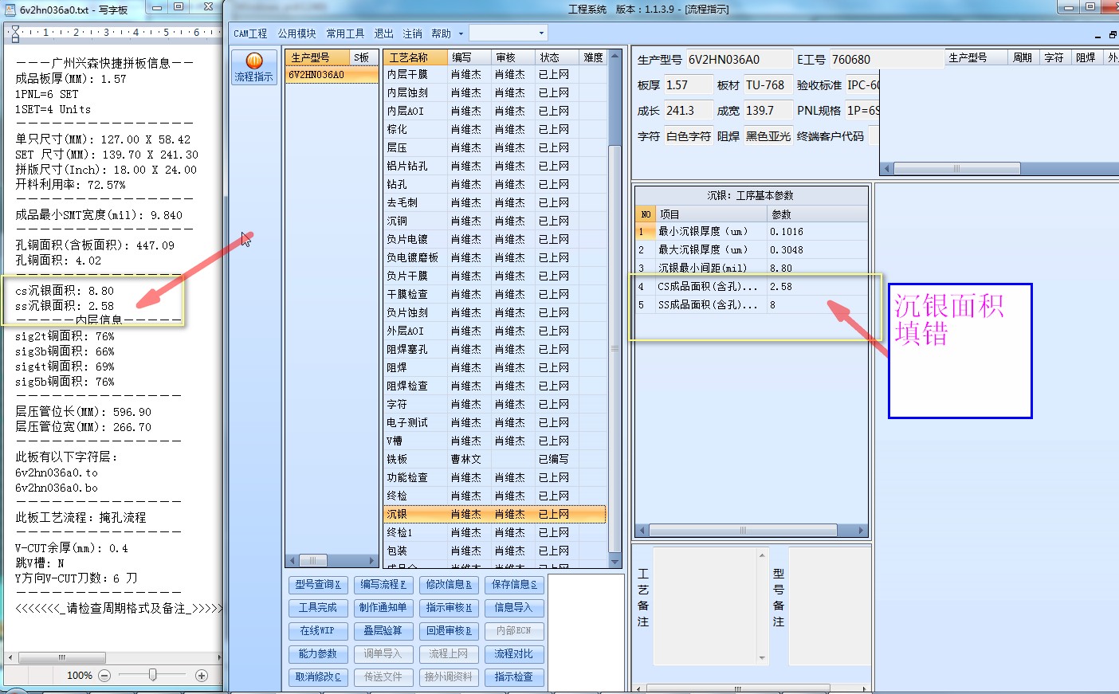Expand the toolbar overflow arrow beside 帮助

point(461,33)
